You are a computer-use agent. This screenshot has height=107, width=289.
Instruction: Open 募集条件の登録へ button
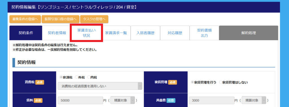25,19
